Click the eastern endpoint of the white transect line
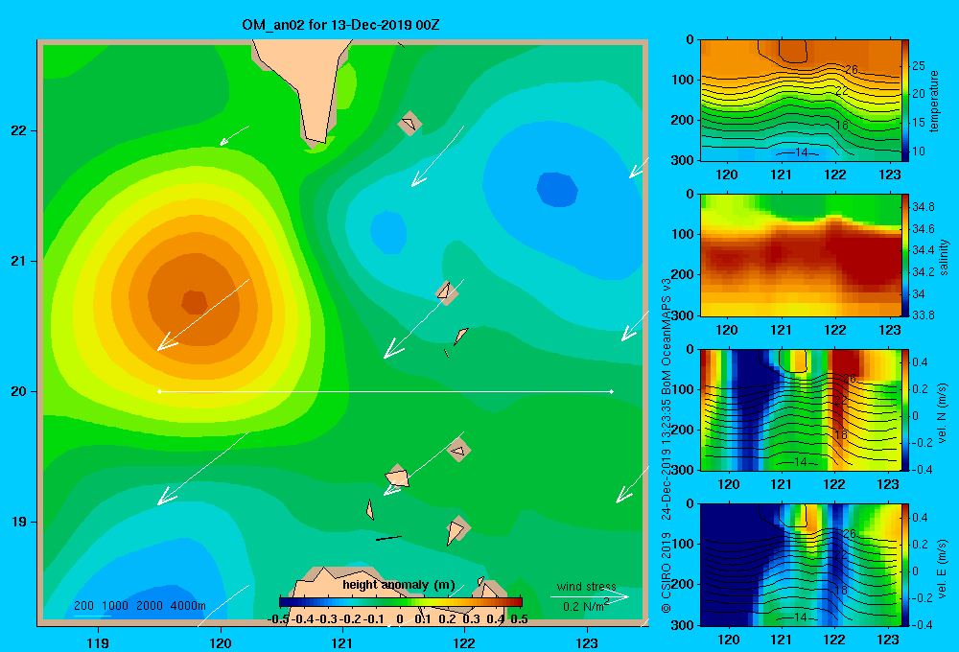This screenshot has width=959, height=652. click(x=611, y=391)
